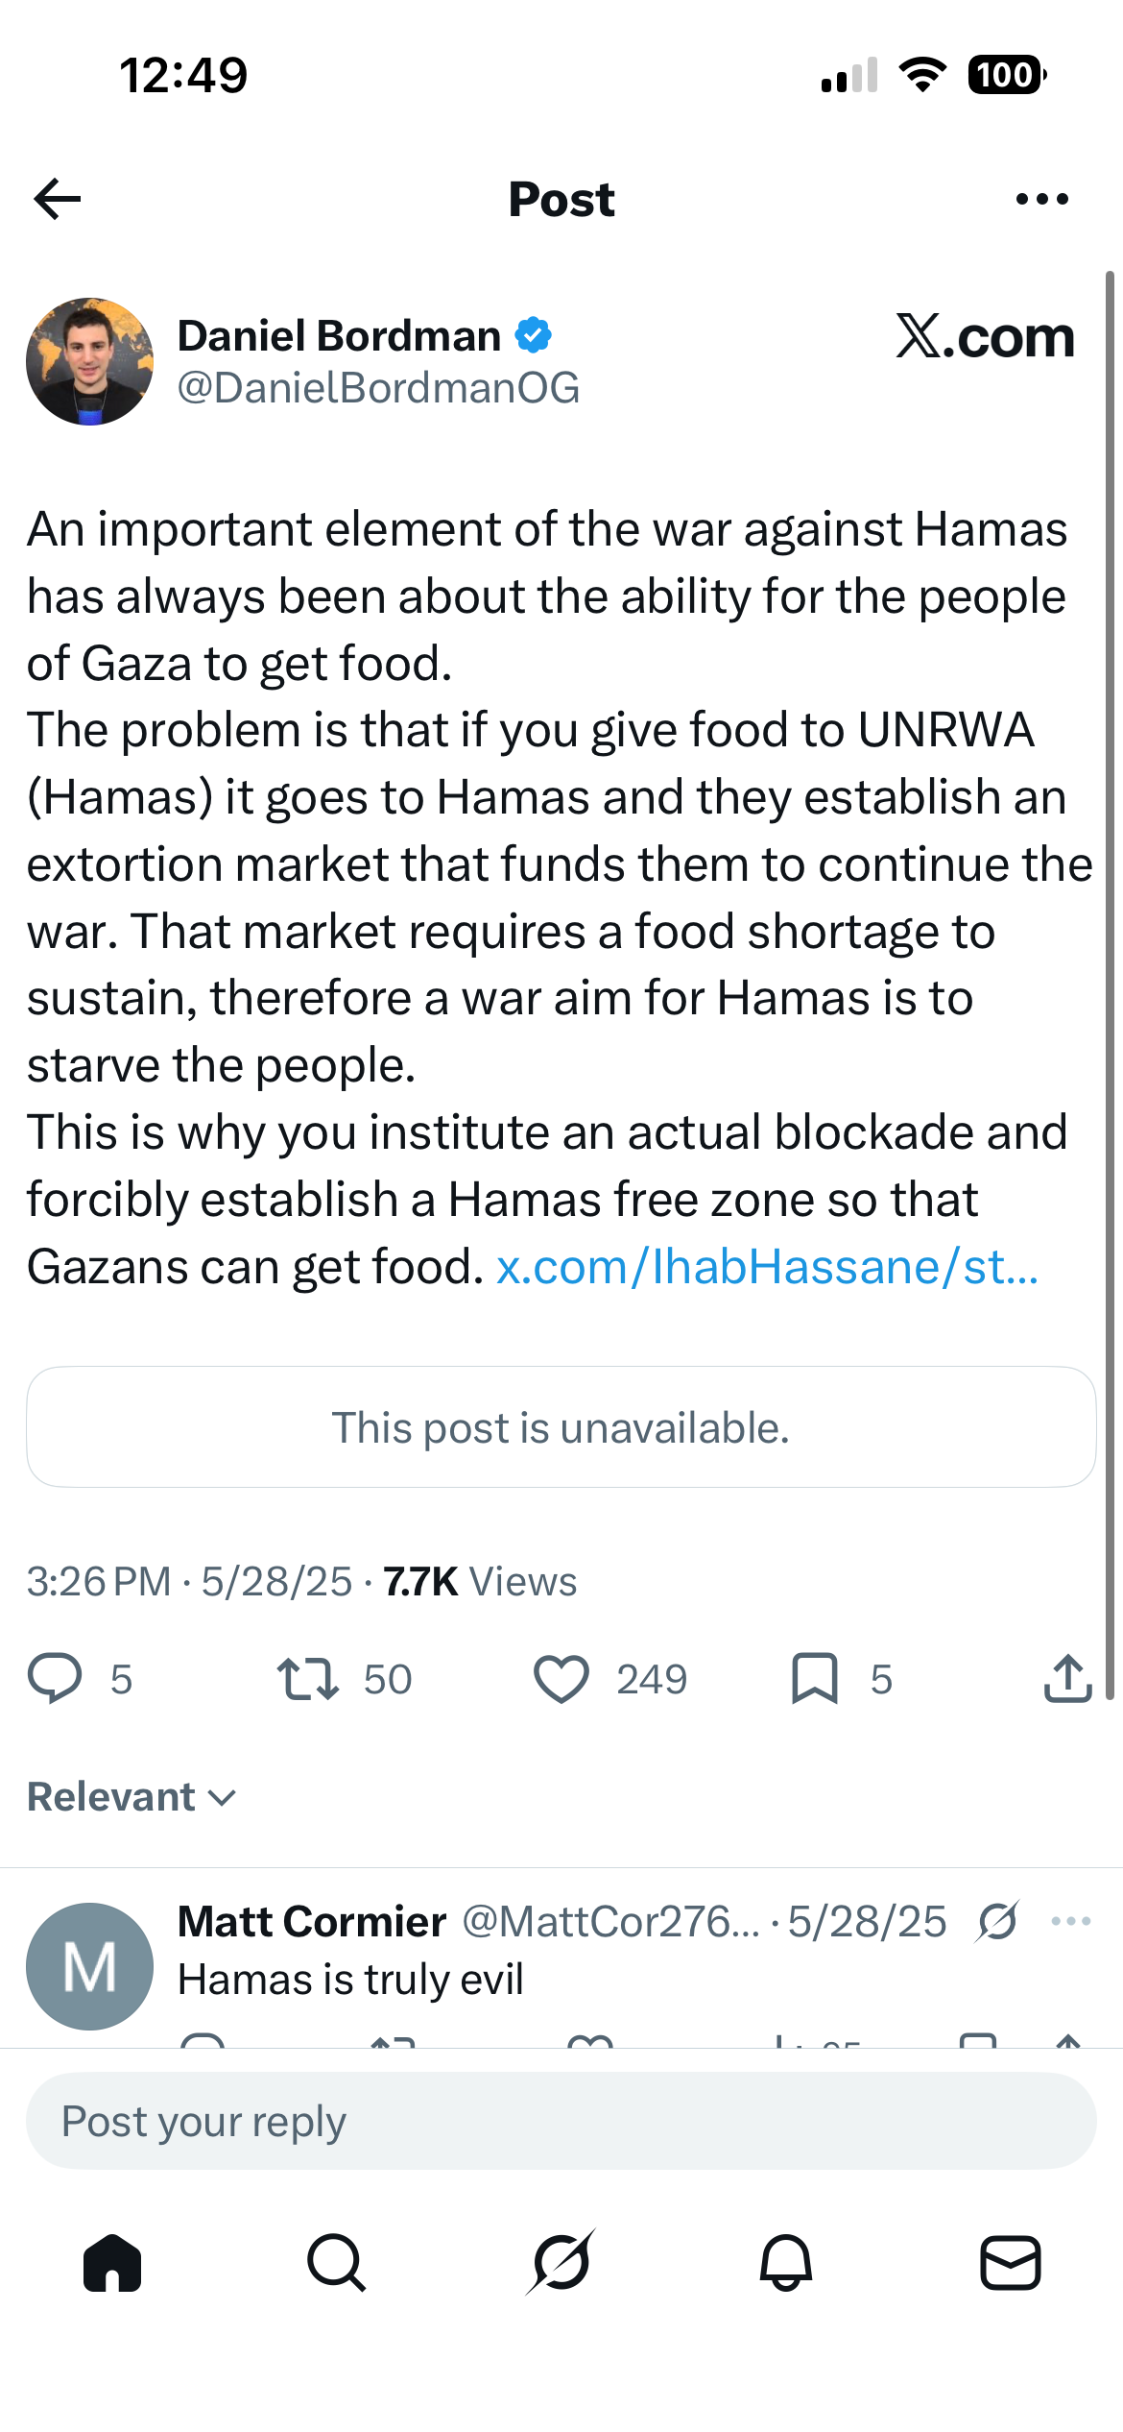The image size is (1123, 2432).
Task: Like the post with heart icon
Action: pos(561,1679)
